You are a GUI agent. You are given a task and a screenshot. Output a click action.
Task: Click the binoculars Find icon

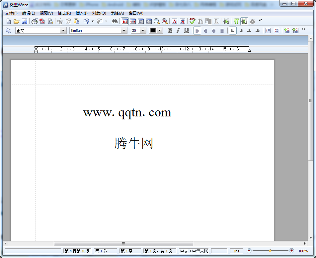pyautogui.click(x=115, y=21)
